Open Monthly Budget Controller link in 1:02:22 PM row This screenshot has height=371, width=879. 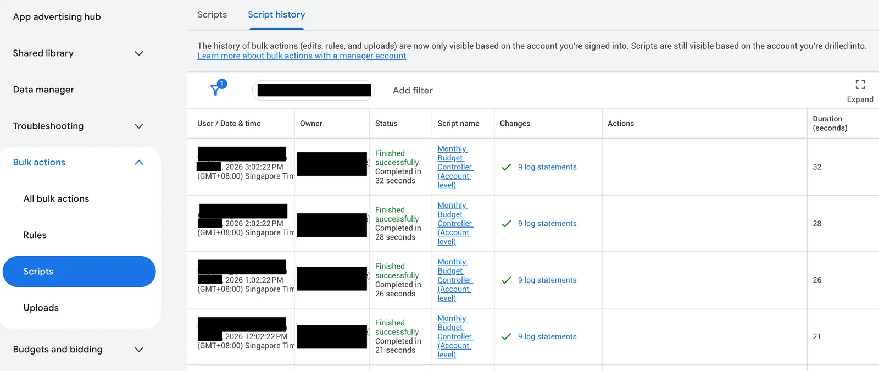tap(455, 280)
